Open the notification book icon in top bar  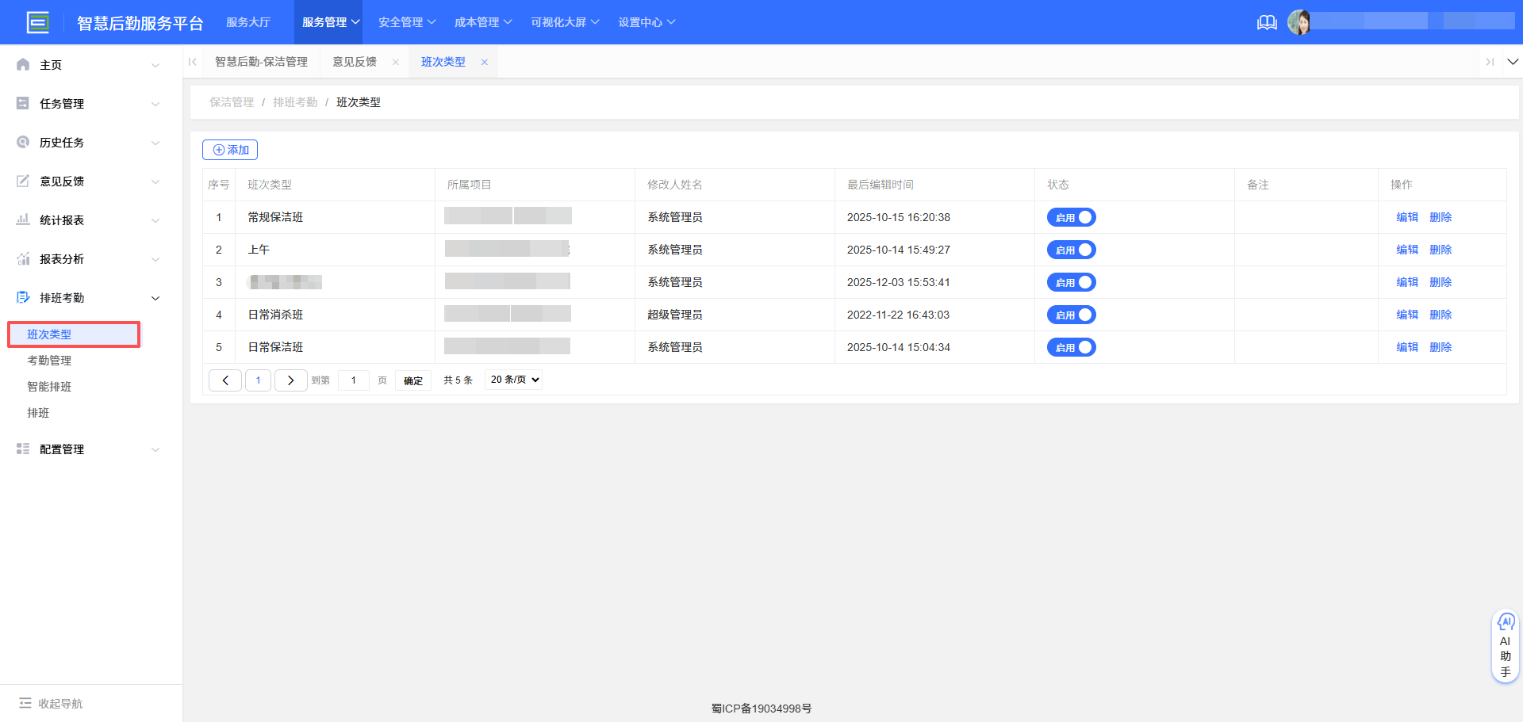coord(1267,22)
